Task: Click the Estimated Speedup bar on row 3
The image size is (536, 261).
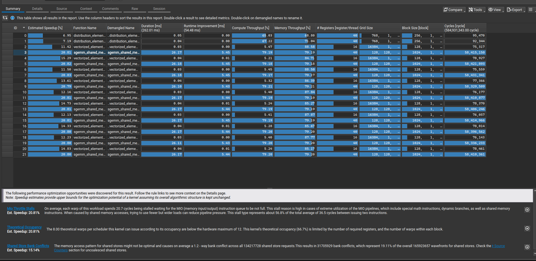Action: [x=50, y=52]
